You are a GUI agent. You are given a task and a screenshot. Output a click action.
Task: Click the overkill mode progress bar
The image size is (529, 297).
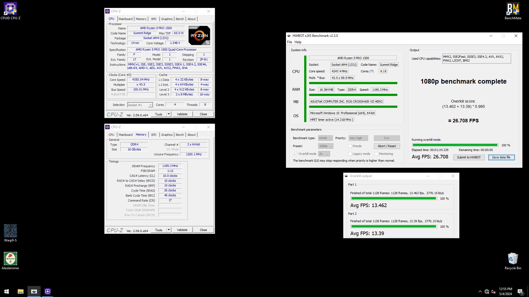pyautogui.click(x=455, y=145)
